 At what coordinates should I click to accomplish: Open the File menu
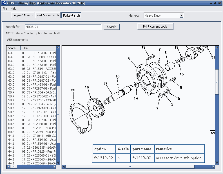coord(5,8)
